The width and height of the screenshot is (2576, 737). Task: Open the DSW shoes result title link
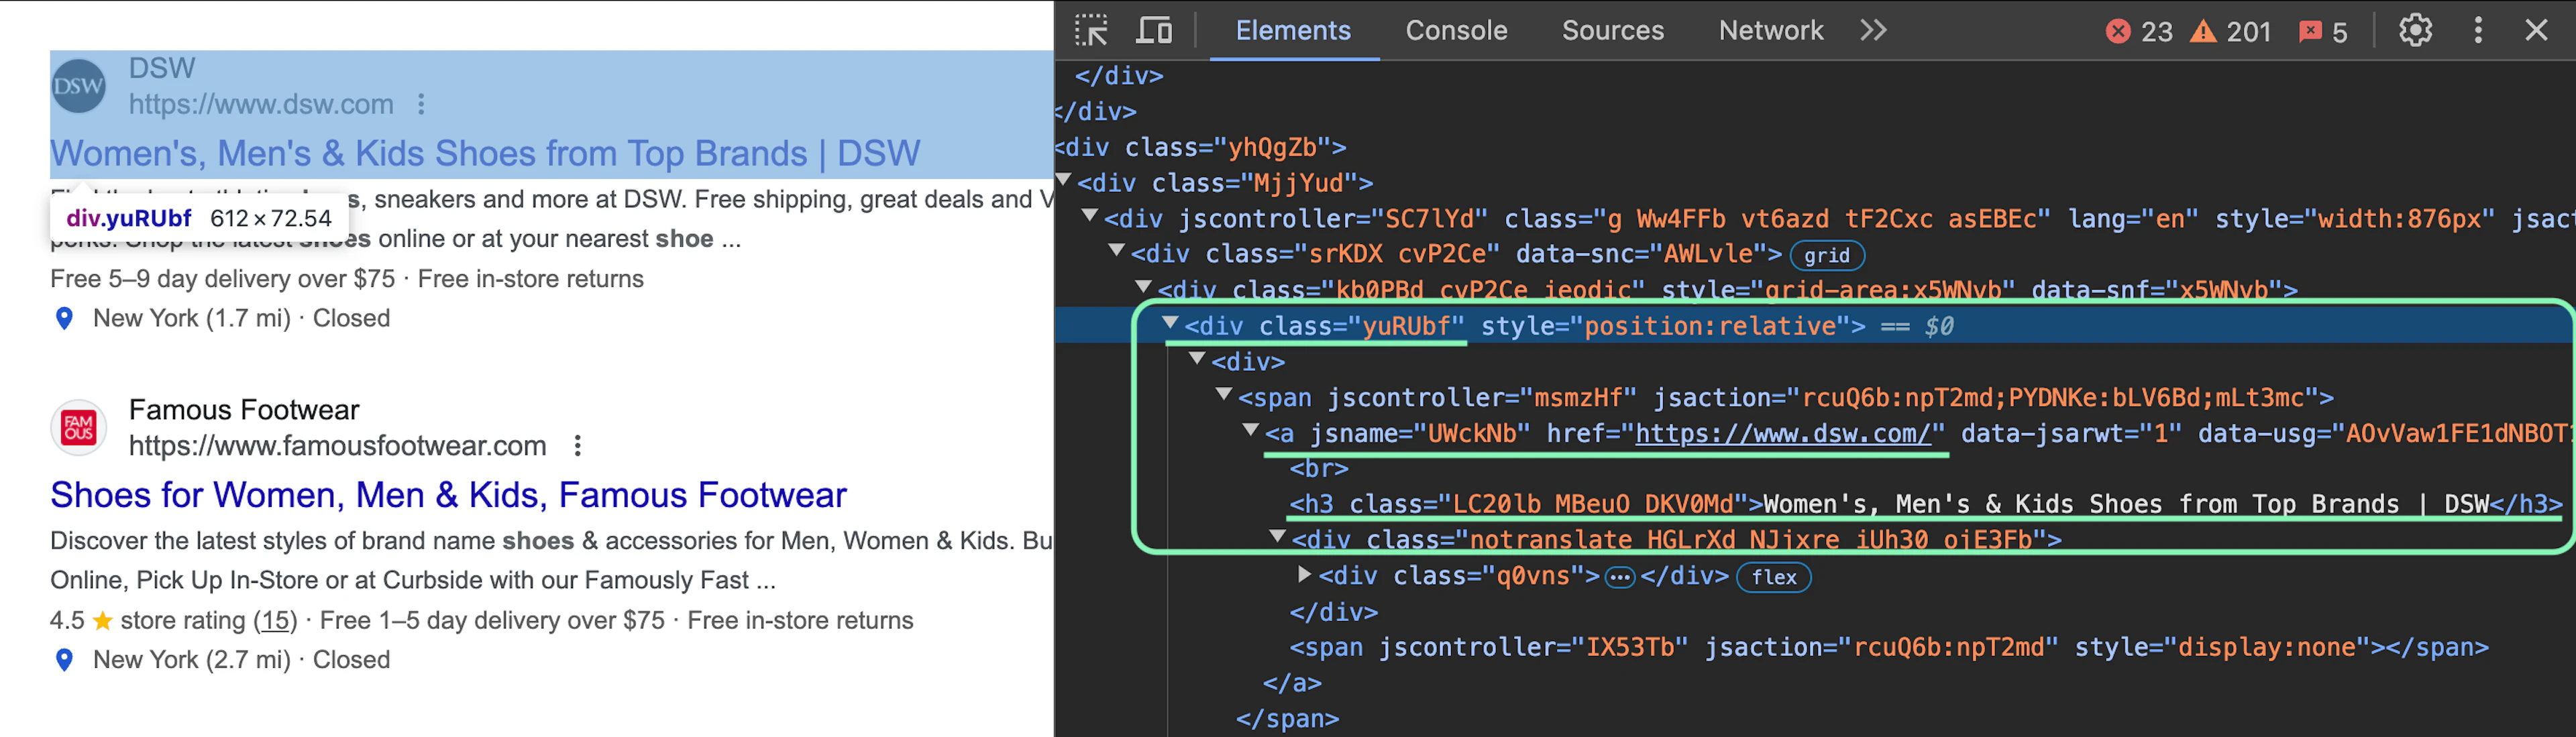485,153
